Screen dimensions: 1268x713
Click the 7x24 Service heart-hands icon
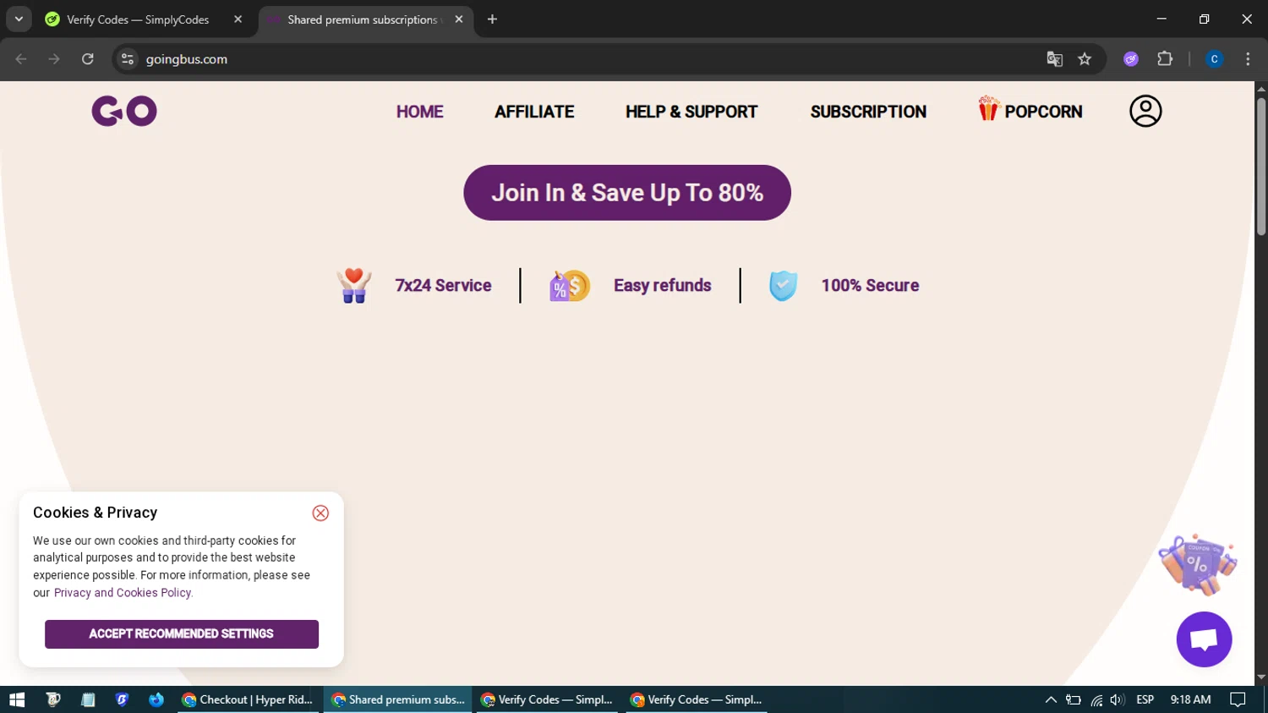tap(354, 285)
